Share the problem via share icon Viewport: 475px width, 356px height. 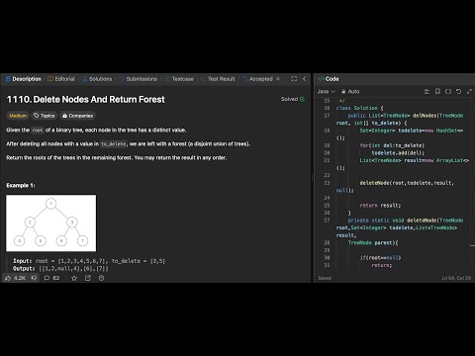coord(88,278)
